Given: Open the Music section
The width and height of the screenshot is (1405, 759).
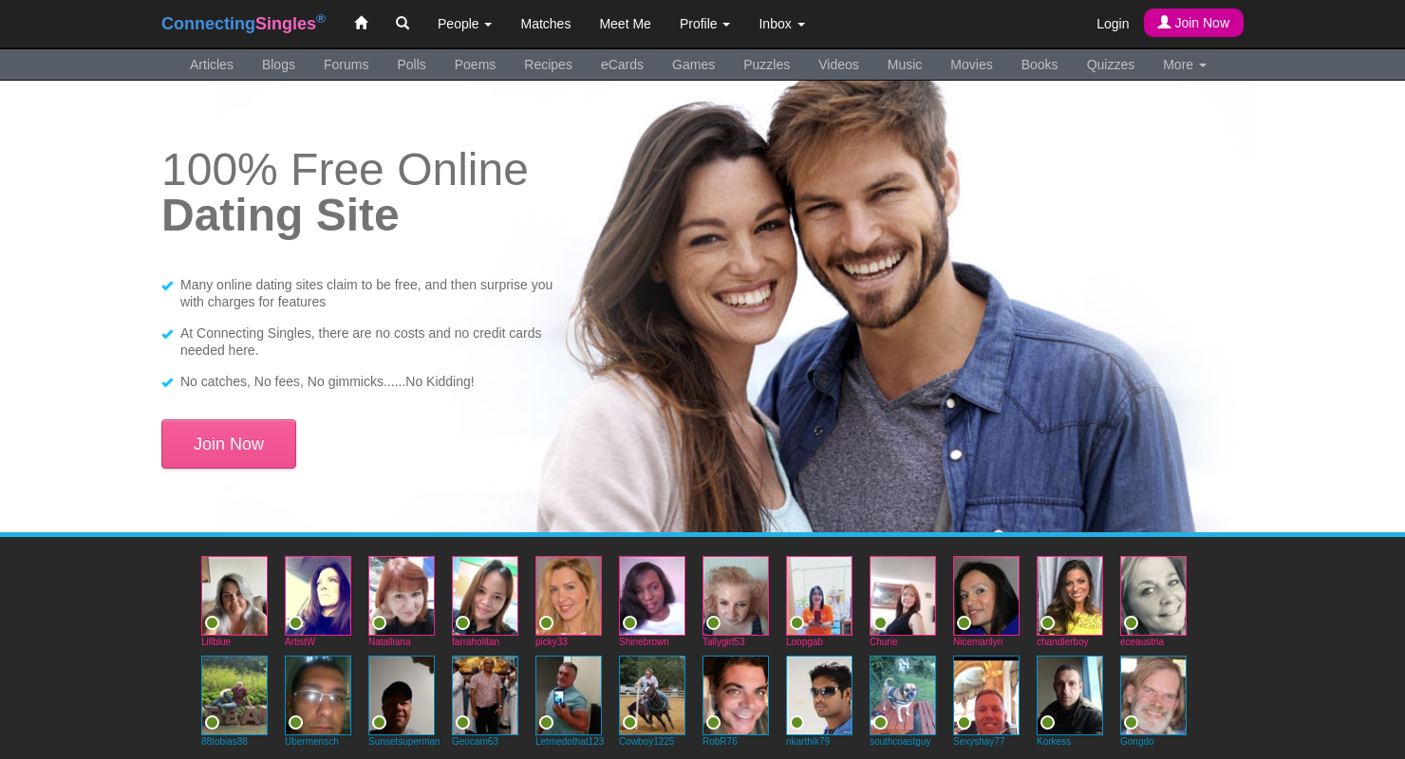Looking at the screenshot, I should click(x=905, y=65).
